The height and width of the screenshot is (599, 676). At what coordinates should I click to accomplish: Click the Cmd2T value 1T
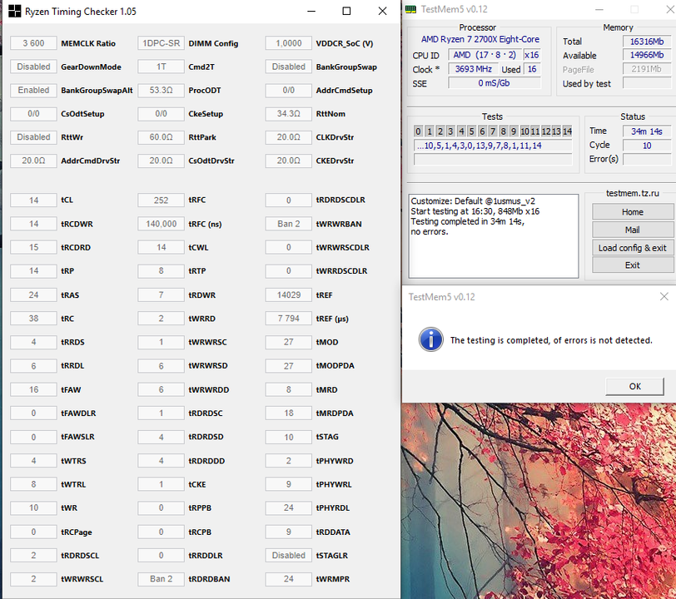tap(162, 67)
